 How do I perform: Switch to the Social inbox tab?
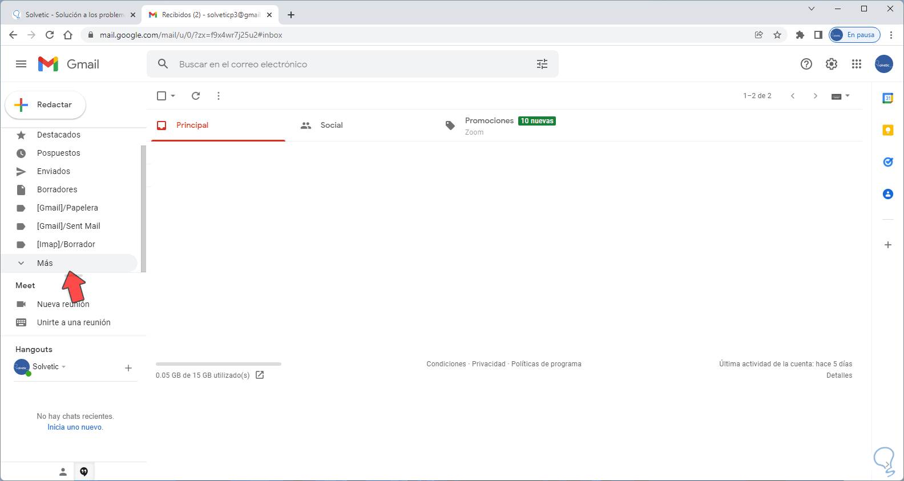point(362,126)
